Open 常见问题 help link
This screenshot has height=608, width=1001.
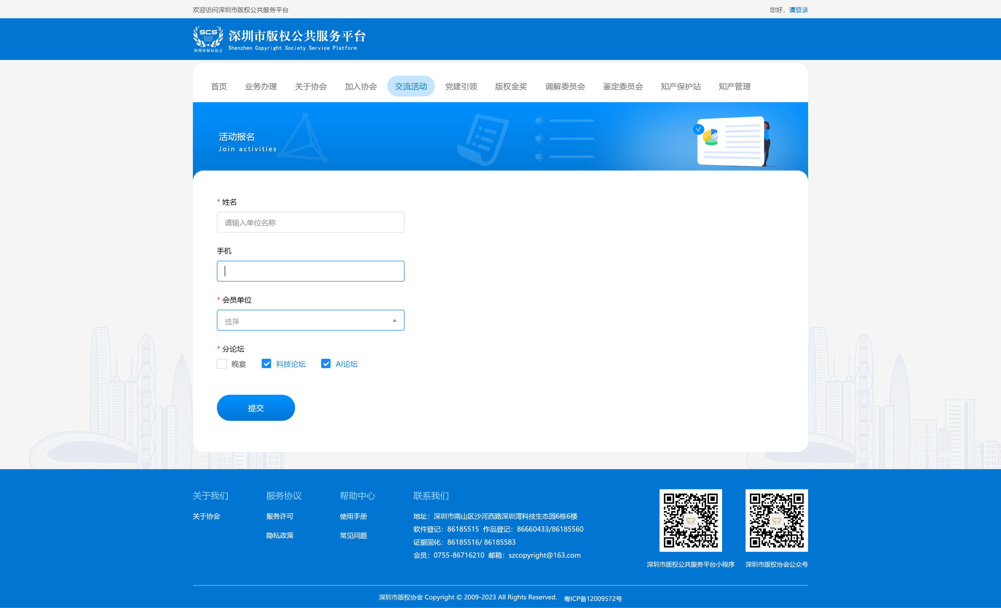point(353,536)
